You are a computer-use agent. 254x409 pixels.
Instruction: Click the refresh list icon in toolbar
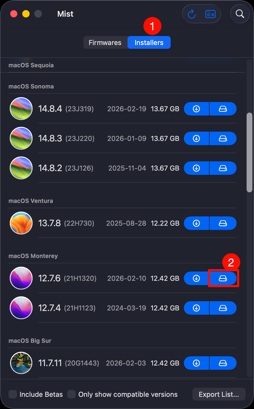click(192, 14)
